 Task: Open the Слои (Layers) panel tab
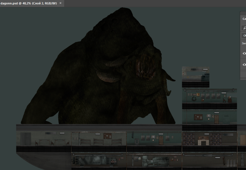(244, 19)
